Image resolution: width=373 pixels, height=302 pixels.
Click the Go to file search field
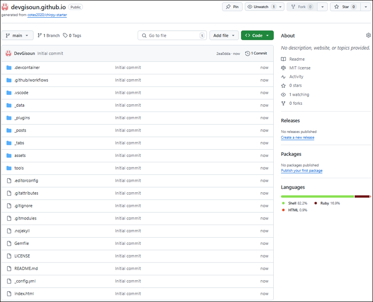tap(172, 35)
